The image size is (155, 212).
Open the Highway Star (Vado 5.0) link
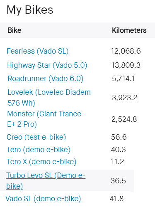(x=47, y=65)
